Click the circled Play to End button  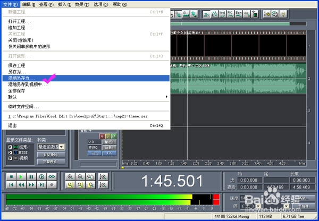click(x=41, y=177)
